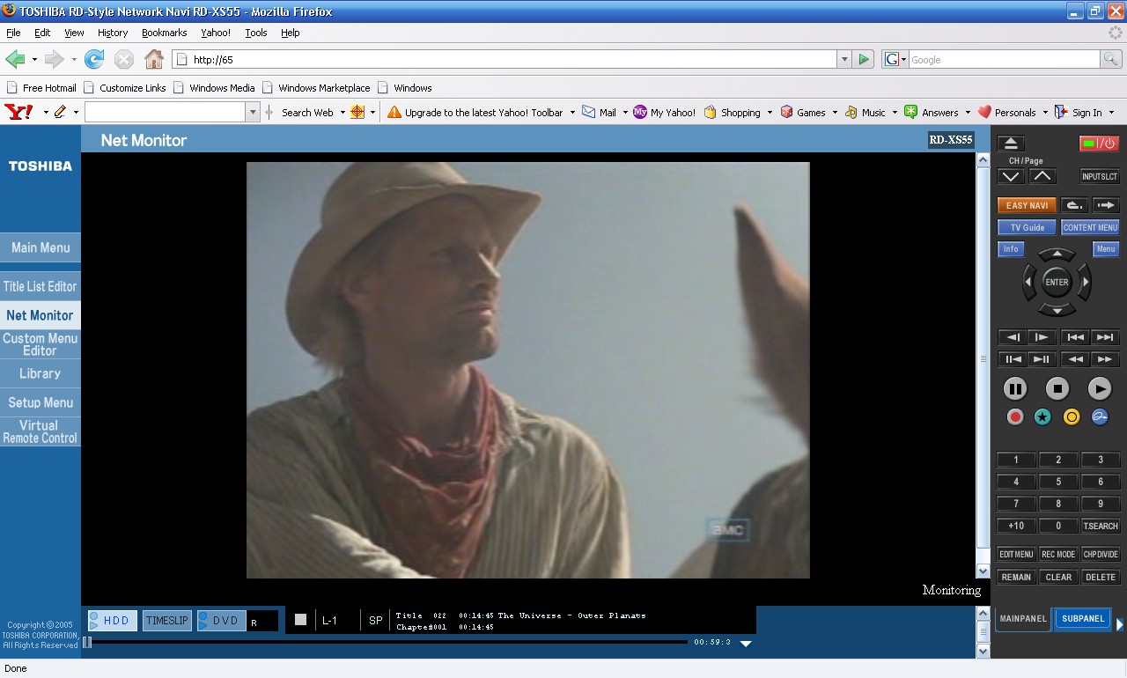Image resolution: width=1127 pixels, height=678 pixels.
Task: Click the Menu button on remote
Action: pos(1106,249)
